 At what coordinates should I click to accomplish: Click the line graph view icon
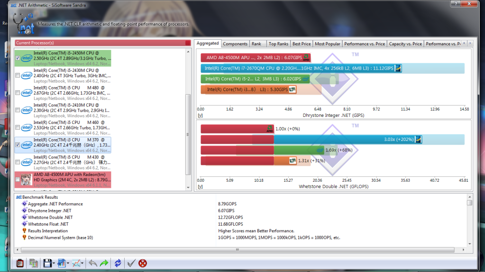click(76, 263)
